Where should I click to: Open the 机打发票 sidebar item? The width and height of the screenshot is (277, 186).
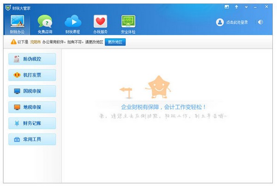32,75
